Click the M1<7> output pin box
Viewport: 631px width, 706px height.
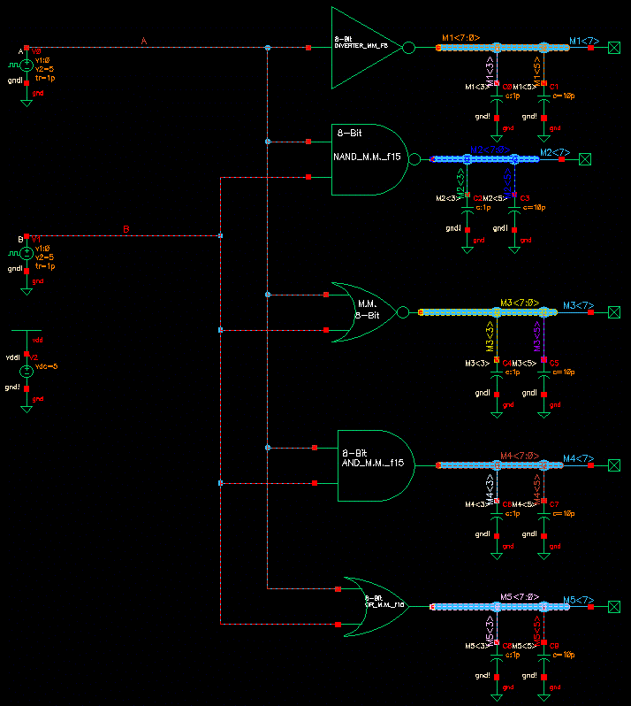click(614, 47)
